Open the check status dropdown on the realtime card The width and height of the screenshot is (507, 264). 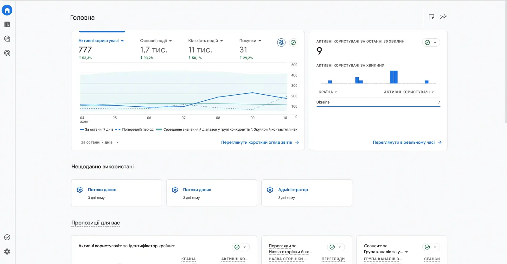[x=431, y=42]
